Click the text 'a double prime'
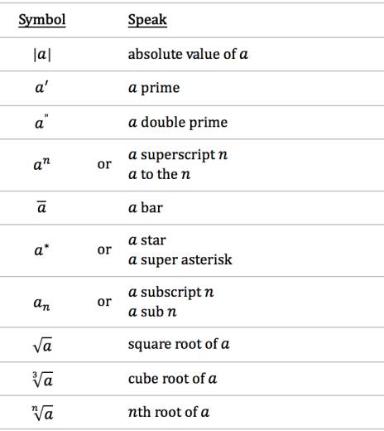The width and height of the screenshot is (384, 431). [178, 123]
